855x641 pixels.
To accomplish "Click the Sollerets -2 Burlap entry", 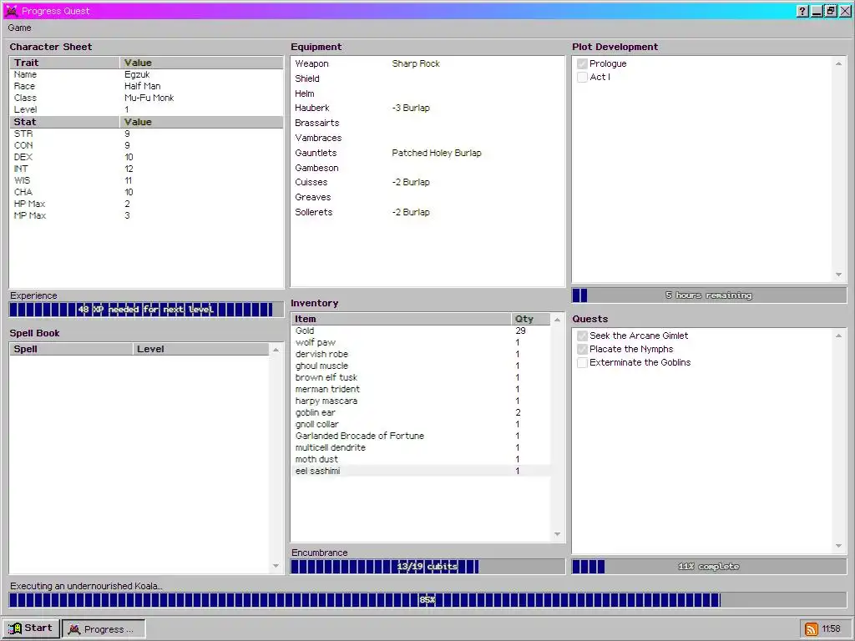I will (x=411, y=212).
